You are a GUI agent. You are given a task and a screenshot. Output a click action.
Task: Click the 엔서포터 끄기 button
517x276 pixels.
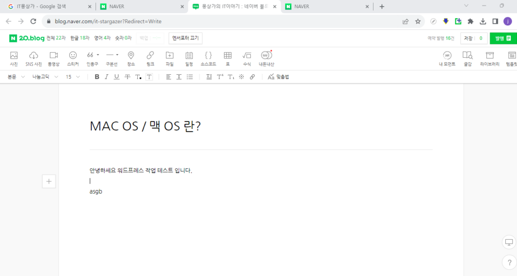tap(185, 38)
